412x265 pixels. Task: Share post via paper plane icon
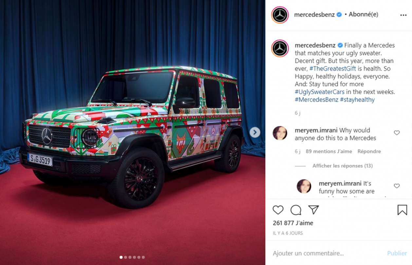click(x=313, y=210)
